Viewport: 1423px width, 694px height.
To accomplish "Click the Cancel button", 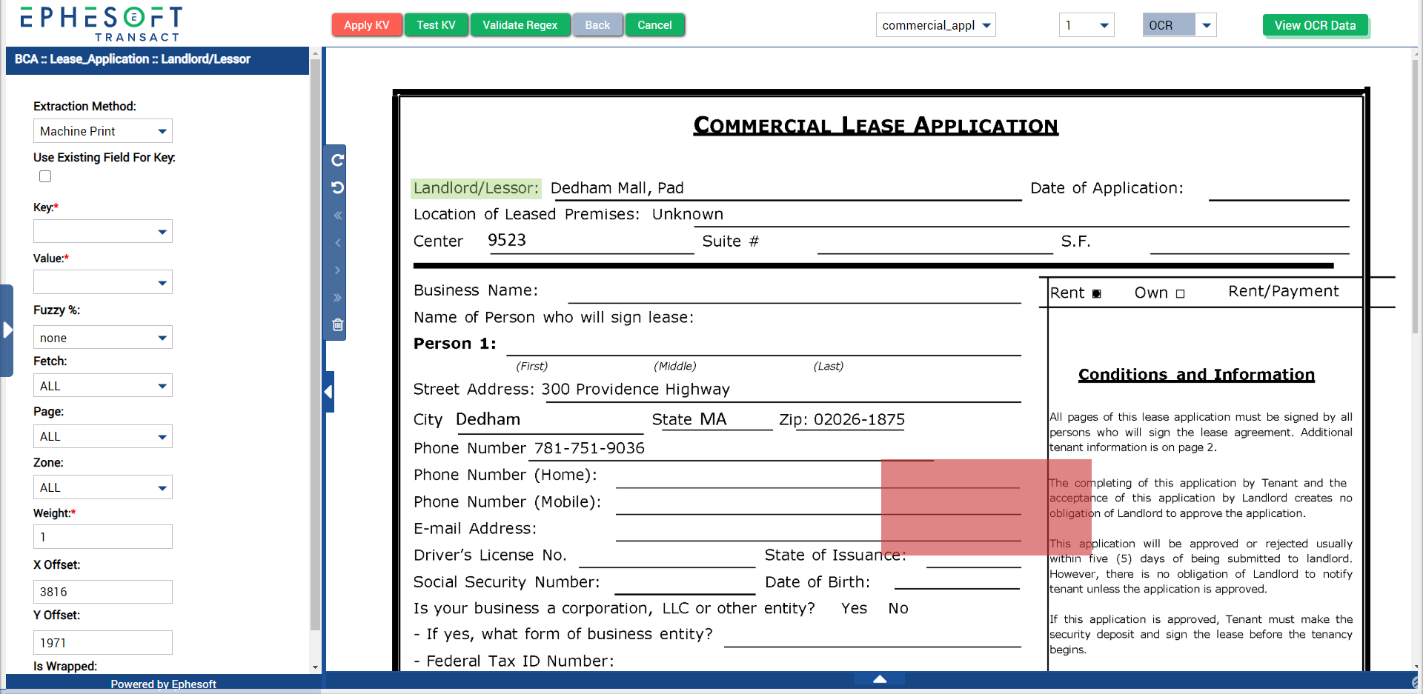I will (654, 25).
